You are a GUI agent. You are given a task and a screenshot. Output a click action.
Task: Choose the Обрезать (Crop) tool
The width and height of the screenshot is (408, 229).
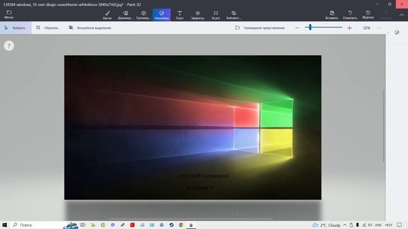point(47,28)
